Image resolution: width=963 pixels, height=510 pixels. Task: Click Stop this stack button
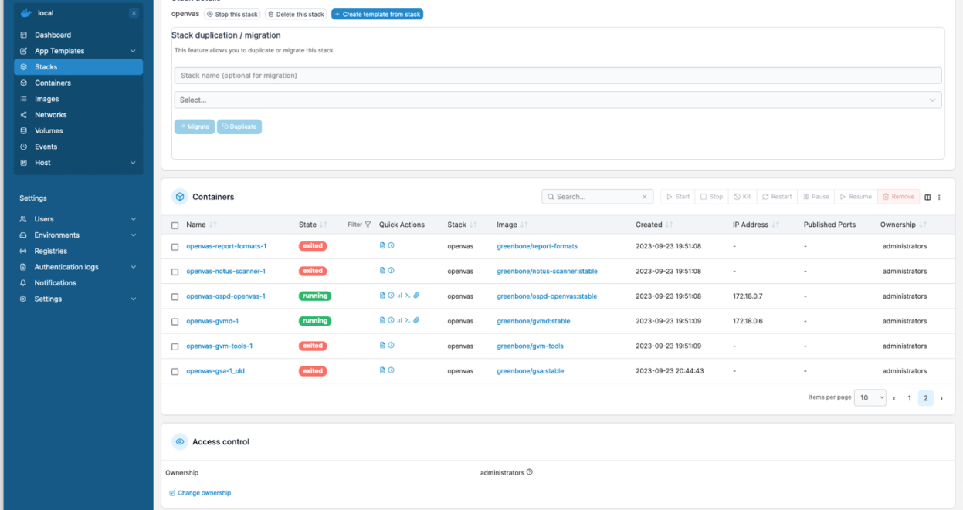[232, 14]
